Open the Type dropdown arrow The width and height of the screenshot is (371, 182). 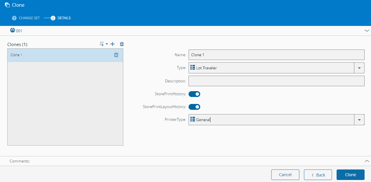point(359,68)
